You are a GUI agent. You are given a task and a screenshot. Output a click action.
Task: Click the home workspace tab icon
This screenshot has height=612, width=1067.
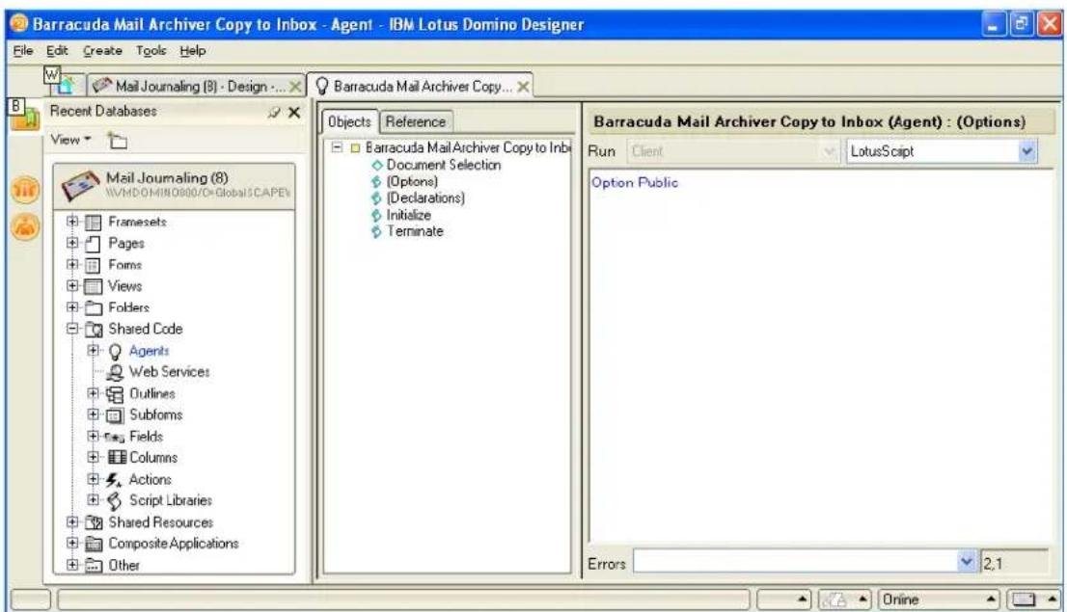click(66, 86)
